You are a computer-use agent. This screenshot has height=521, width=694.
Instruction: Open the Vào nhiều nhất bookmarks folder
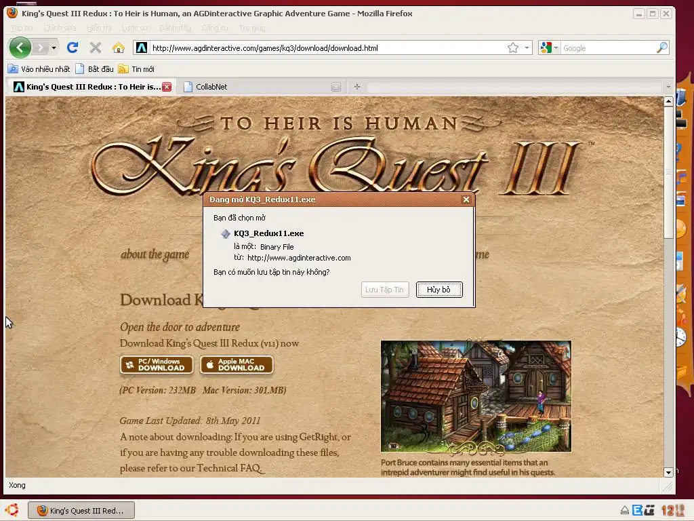tap(39, 69)
